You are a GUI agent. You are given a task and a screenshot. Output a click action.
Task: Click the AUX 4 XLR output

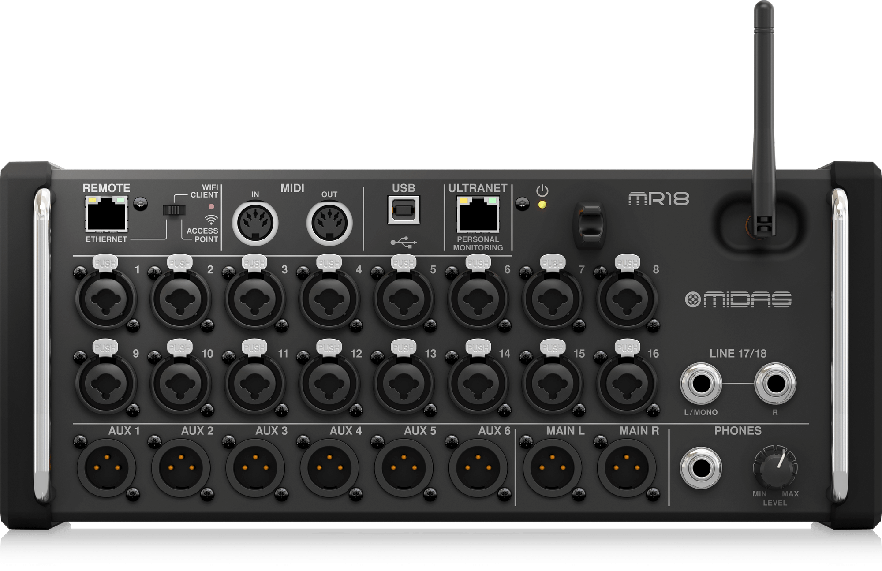[329, 468]
